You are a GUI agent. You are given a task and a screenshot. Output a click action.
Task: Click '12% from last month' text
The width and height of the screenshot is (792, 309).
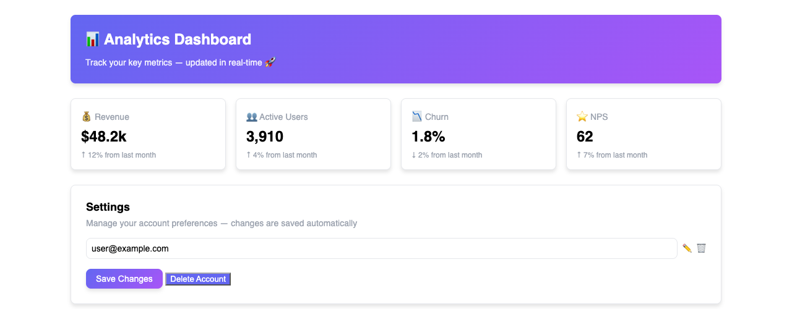point(122,155)
